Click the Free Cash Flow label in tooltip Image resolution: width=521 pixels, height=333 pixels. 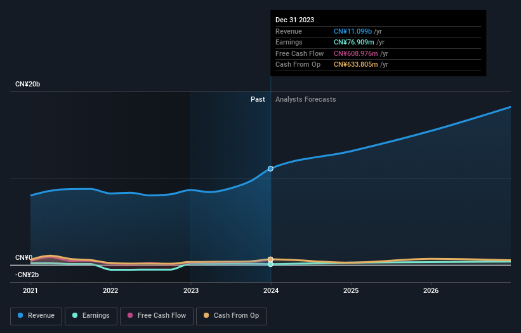click(300, 53)
